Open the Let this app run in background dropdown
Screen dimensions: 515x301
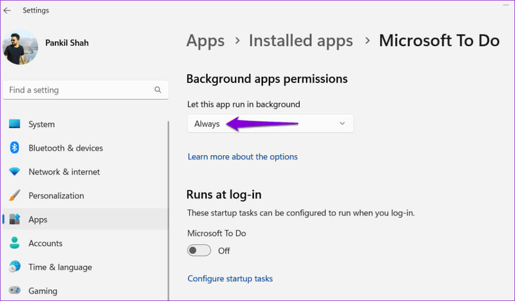[270, 124]
